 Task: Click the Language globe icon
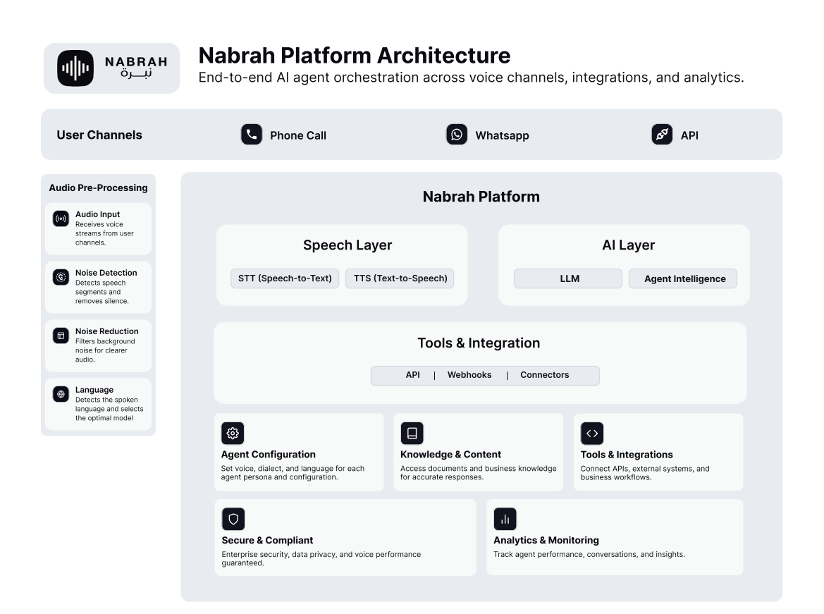coord(61,394)
